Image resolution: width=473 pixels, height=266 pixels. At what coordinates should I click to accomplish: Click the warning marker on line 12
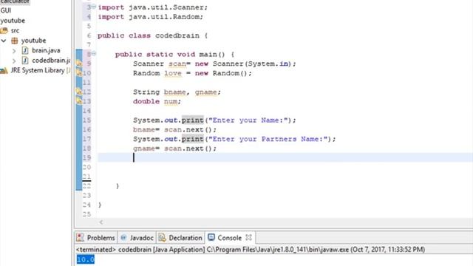pos(79,91)
